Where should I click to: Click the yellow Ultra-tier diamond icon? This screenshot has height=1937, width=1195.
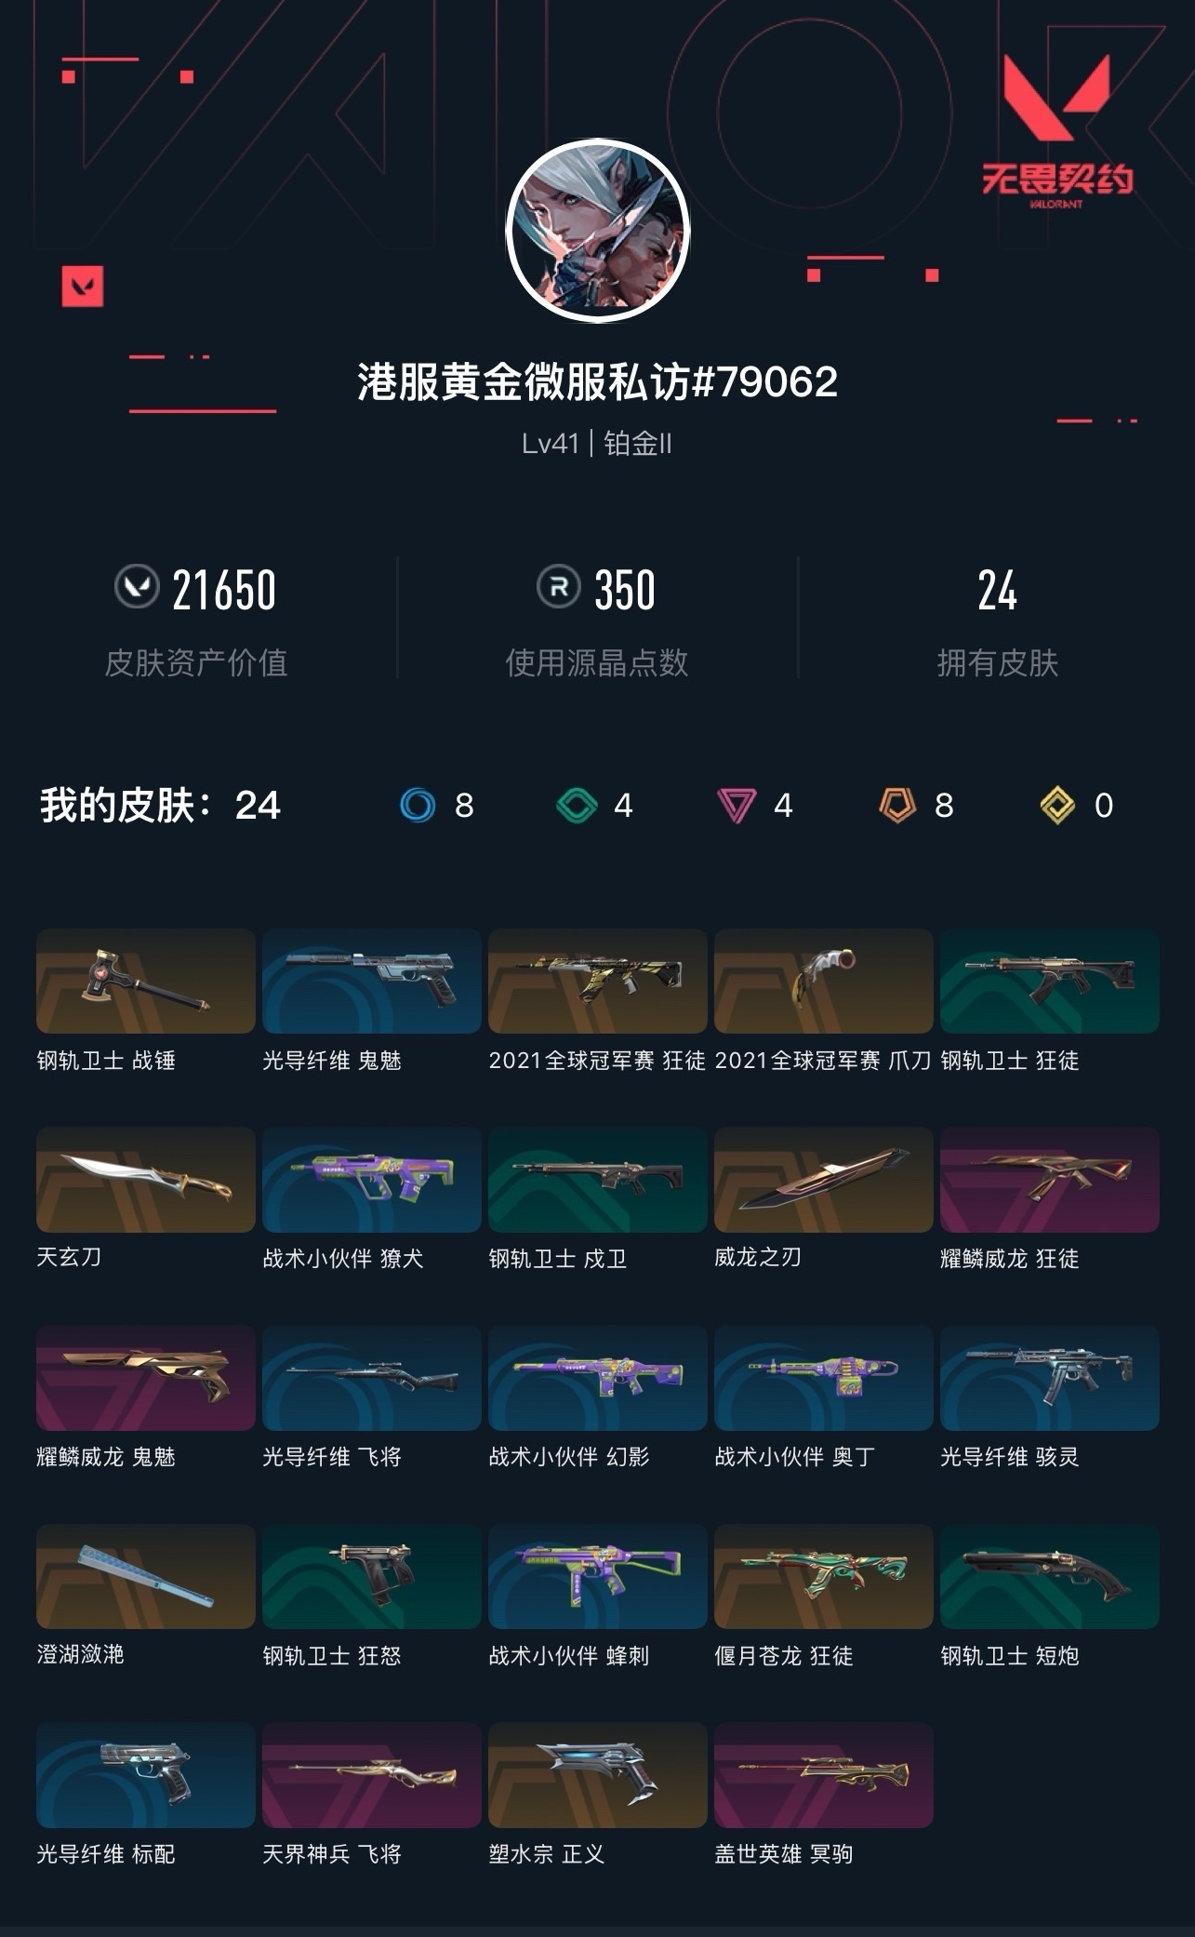[1057, 806]
